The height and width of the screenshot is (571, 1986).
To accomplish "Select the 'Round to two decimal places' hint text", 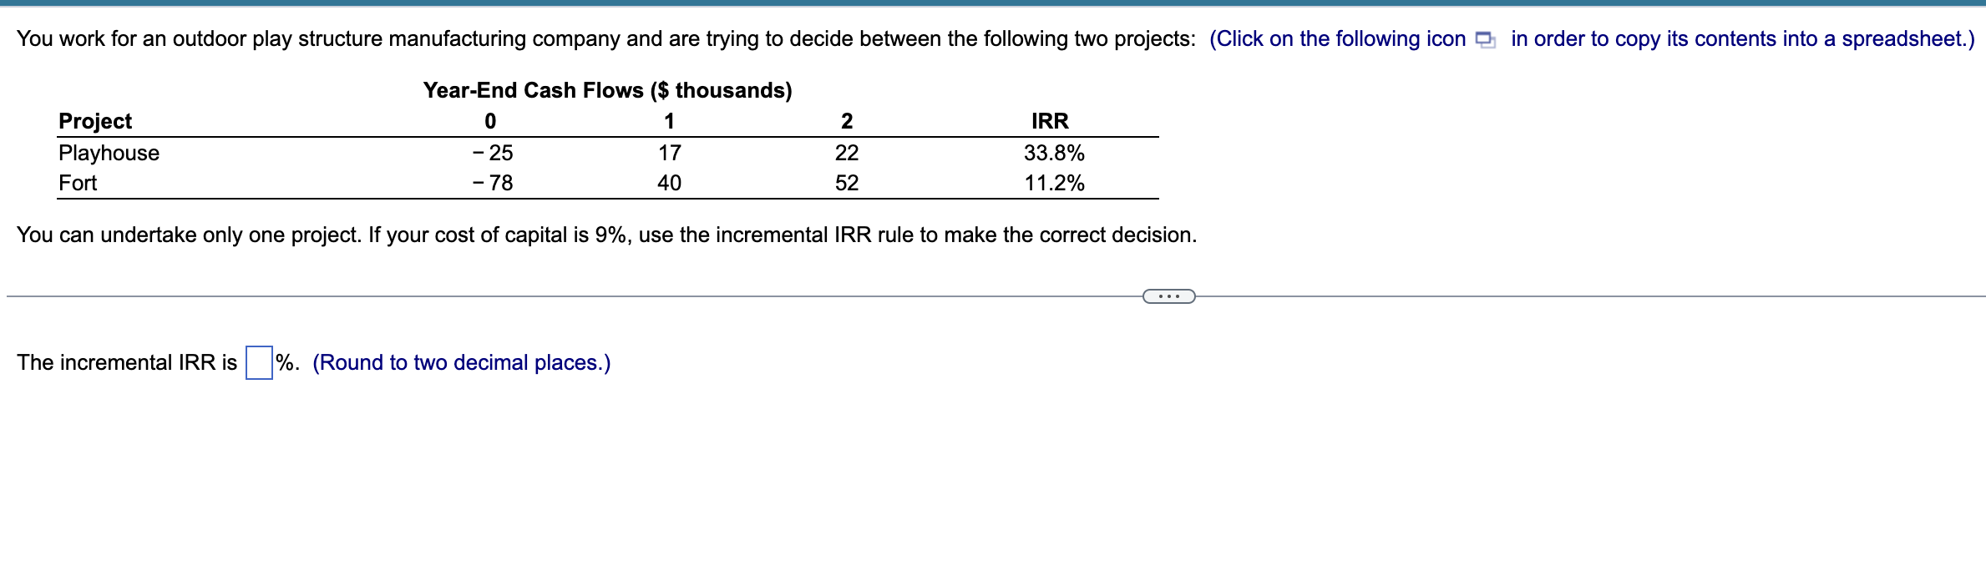I will click(x=460, y=362).
